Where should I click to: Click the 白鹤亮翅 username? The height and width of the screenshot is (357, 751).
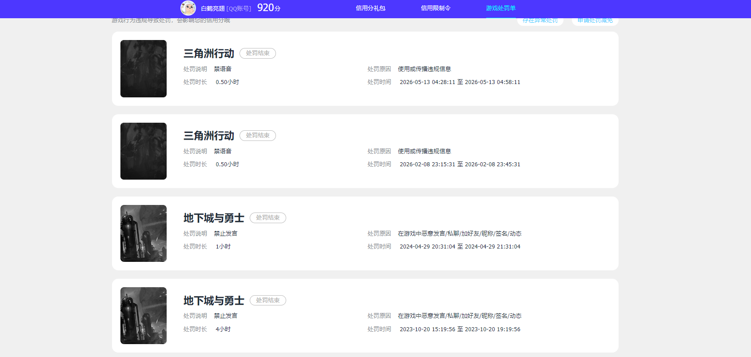[x=213, y=8]
